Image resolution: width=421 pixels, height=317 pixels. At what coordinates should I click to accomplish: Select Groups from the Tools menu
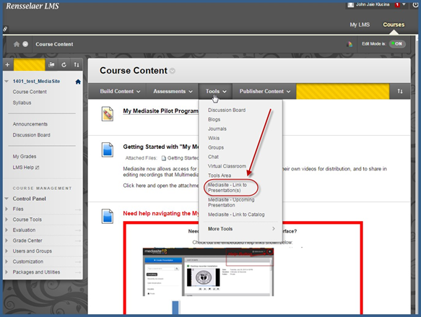[x=216, y=147]
